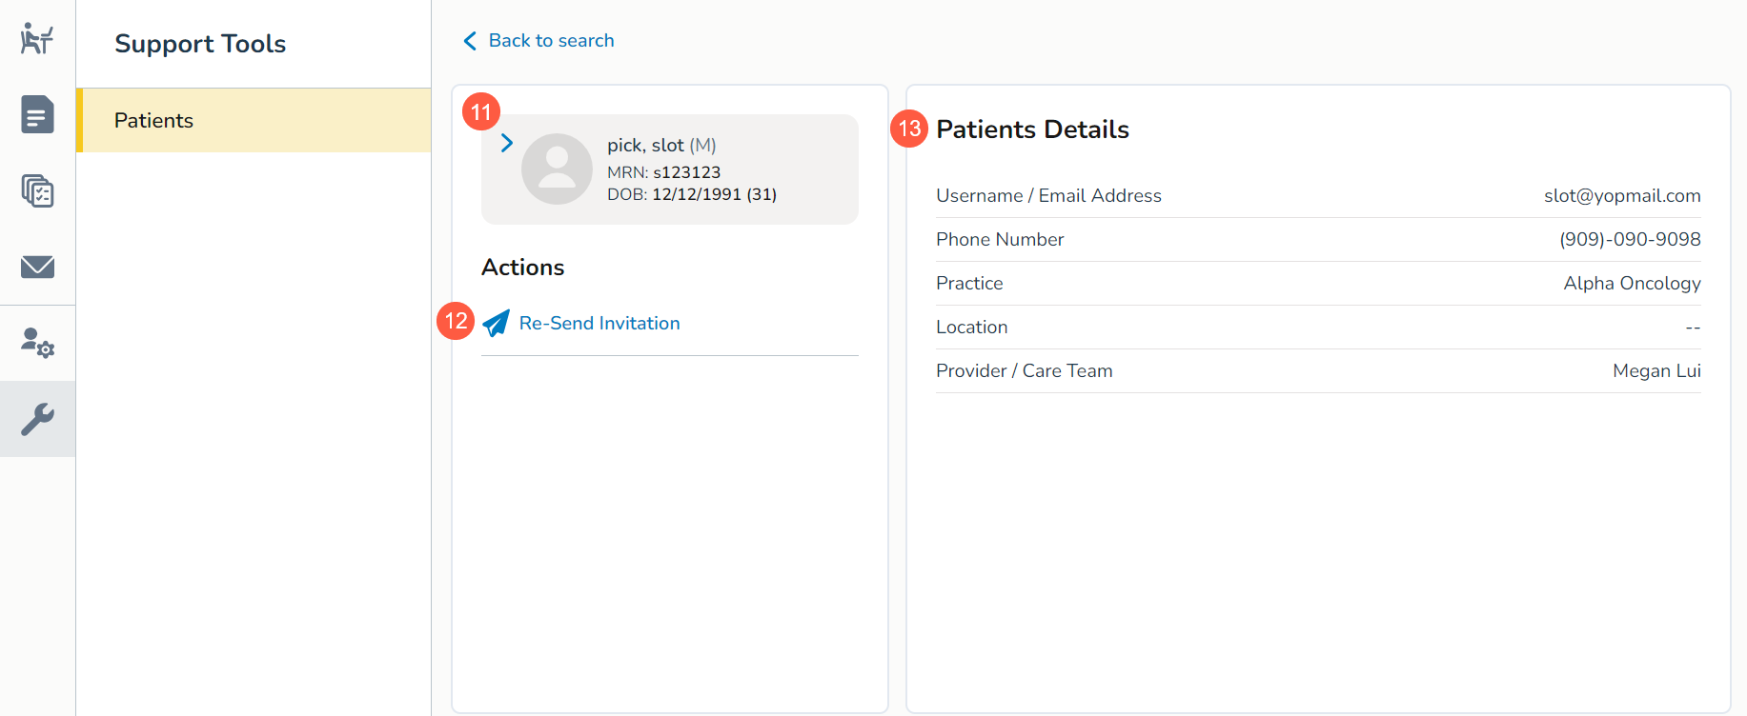
Task: Click the red badge numbered 11
Action: tap(481, 112)
